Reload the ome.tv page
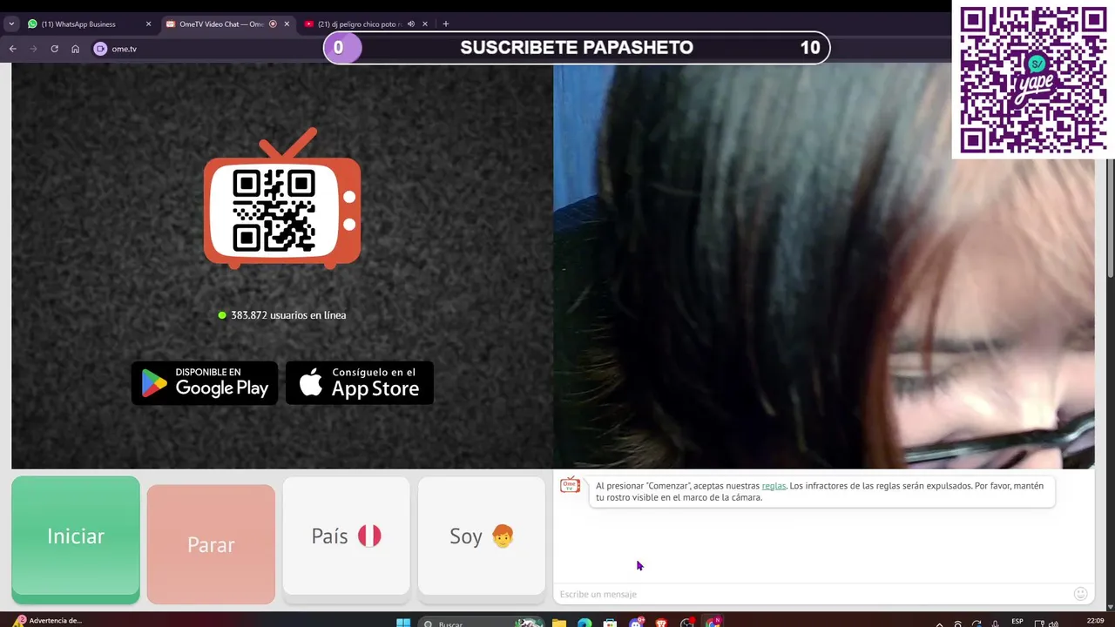Viewport: 1115px width, 627px height. tap(54, 49)
